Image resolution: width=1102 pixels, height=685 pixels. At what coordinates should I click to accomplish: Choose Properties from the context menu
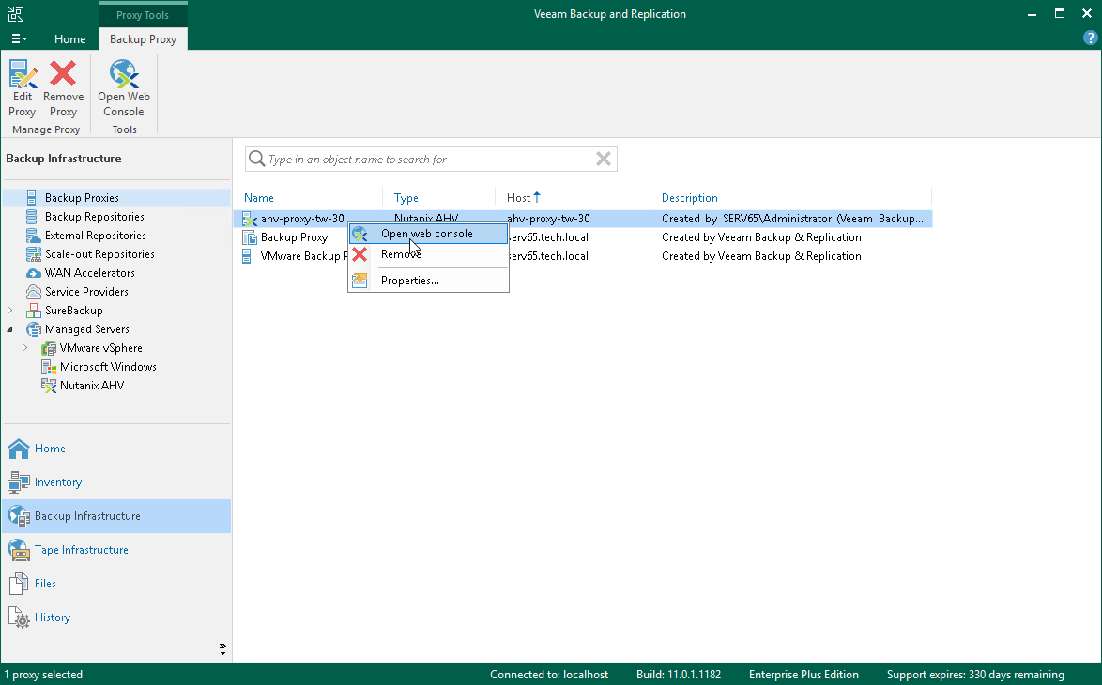tap(428, 281)
